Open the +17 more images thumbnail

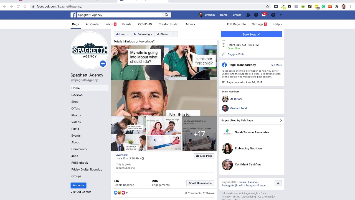(199, 134)
